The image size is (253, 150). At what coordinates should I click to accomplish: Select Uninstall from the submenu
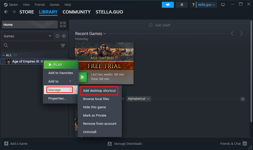99,132
